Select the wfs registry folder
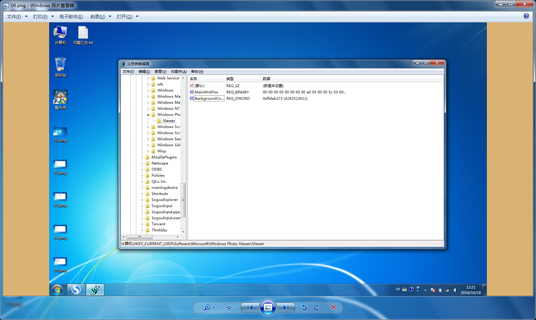 [x=157, y=84]
